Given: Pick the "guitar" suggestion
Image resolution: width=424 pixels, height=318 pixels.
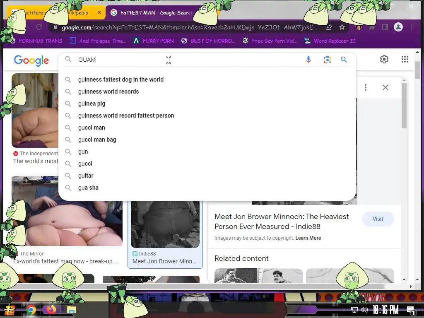Looking at the screenshot, I should pos(207,176).
